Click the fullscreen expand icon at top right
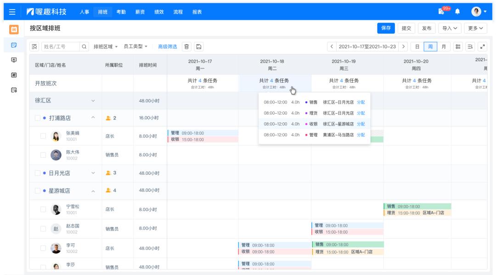Viewport: 496px width, 275px height. (x=483, y=47)
